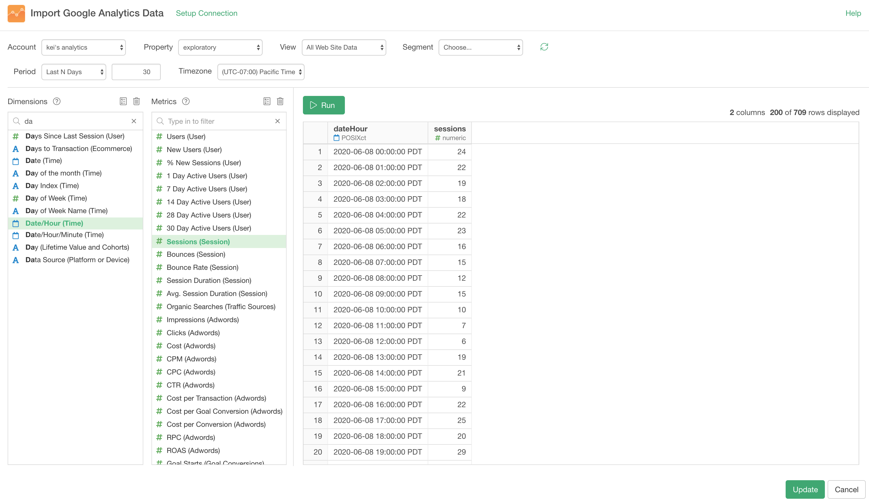Click cell 2020-06-08 12:00:00 PDT
Screen dimensions: 869x502
pos(378,341)
